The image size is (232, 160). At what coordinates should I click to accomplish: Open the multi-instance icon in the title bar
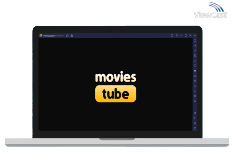(x=72, y=36)
